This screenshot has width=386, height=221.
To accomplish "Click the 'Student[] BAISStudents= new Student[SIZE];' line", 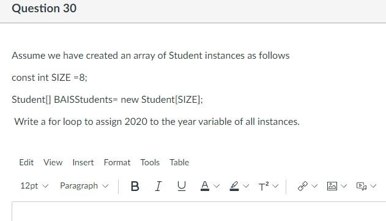I will click(x=107, y=100).
